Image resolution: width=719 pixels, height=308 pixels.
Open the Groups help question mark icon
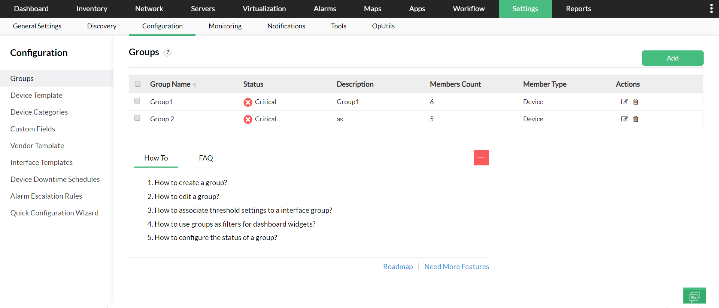pyautogui.click(x=168, y=52)
